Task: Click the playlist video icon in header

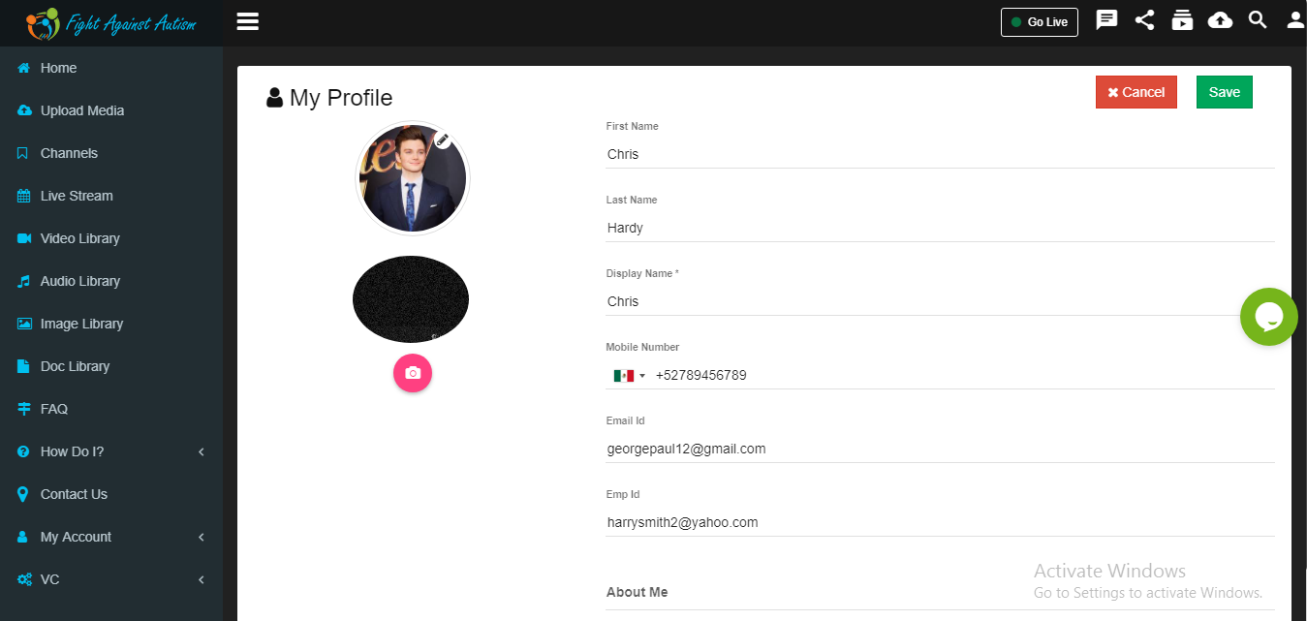Action: coord(1182,20)
